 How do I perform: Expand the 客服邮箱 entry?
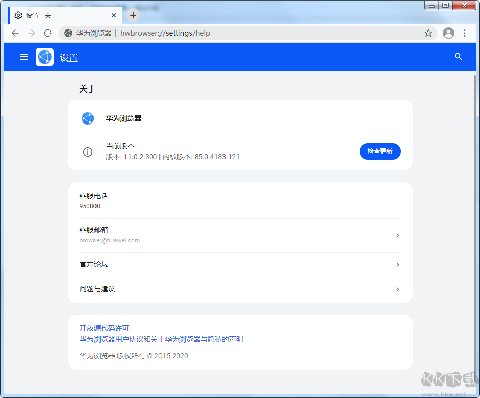pyautogui.click(x=398, y=235)
